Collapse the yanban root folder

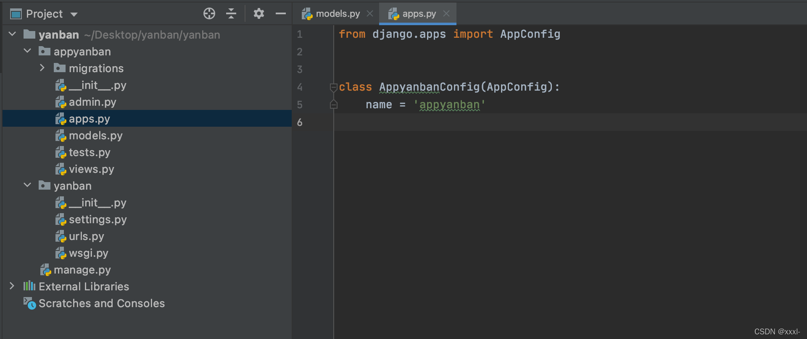click(12, 34)
